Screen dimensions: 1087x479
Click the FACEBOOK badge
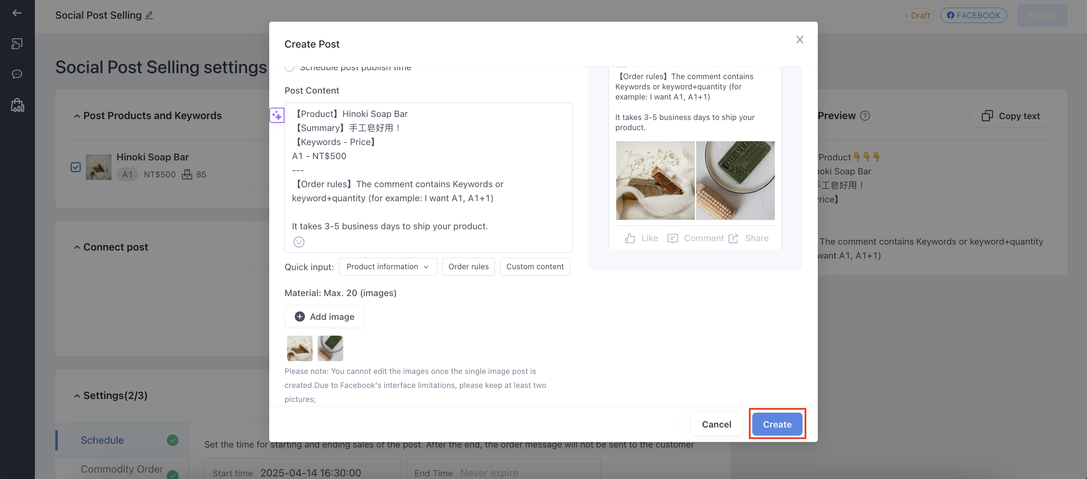[973, 15]
